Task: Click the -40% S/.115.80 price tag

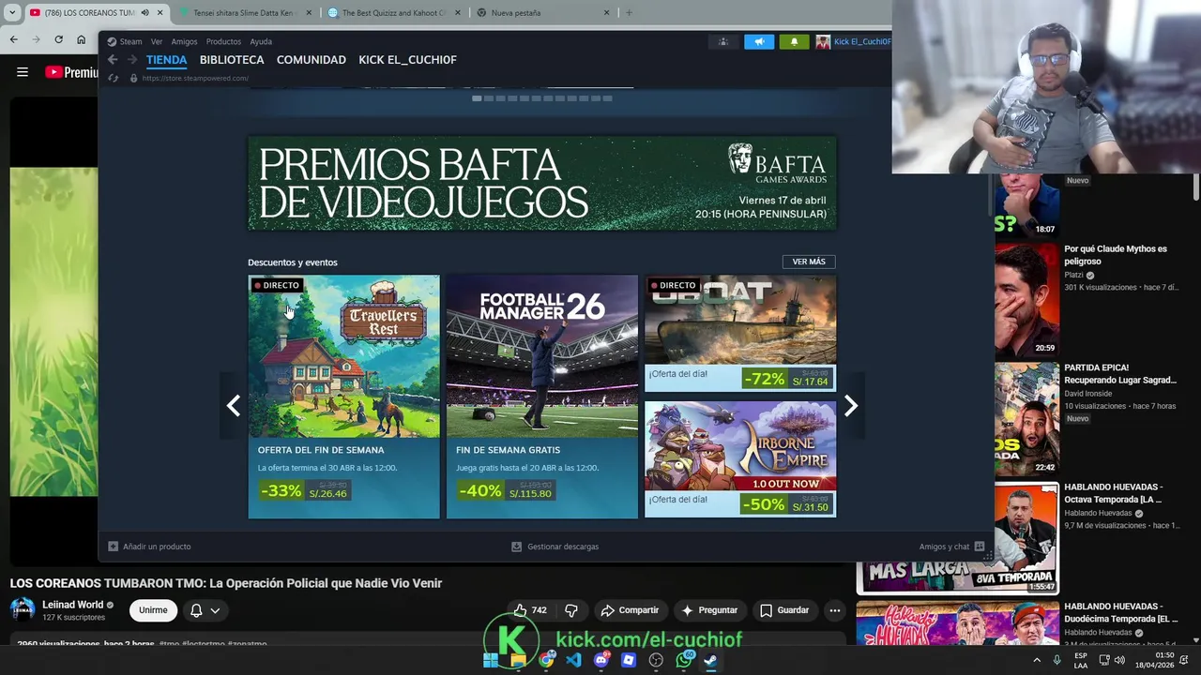Action: [x=507, y=490]
